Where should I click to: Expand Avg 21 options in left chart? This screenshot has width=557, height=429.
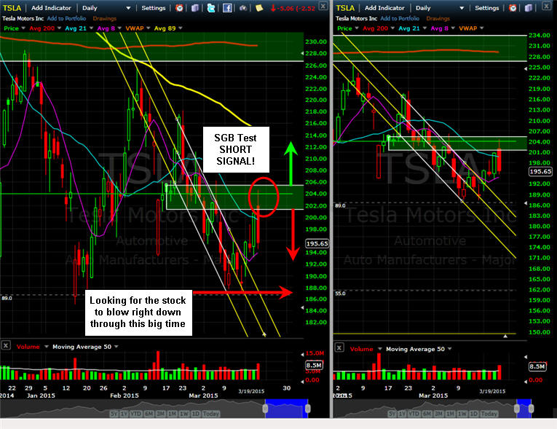[91, 28]
